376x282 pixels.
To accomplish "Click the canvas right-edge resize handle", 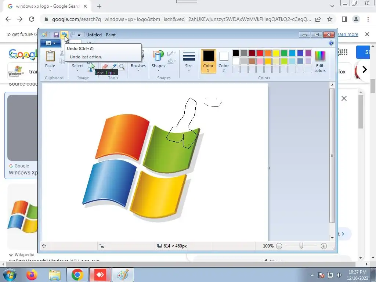I will coord(268,168).
